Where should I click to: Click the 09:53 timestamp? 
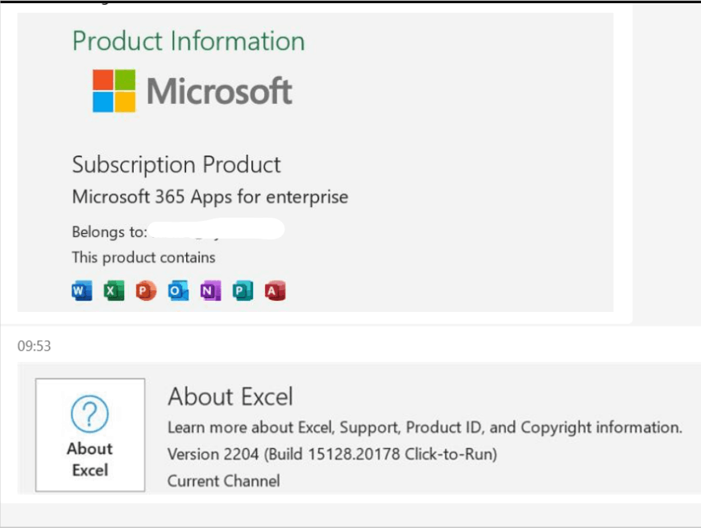point(35,346)
